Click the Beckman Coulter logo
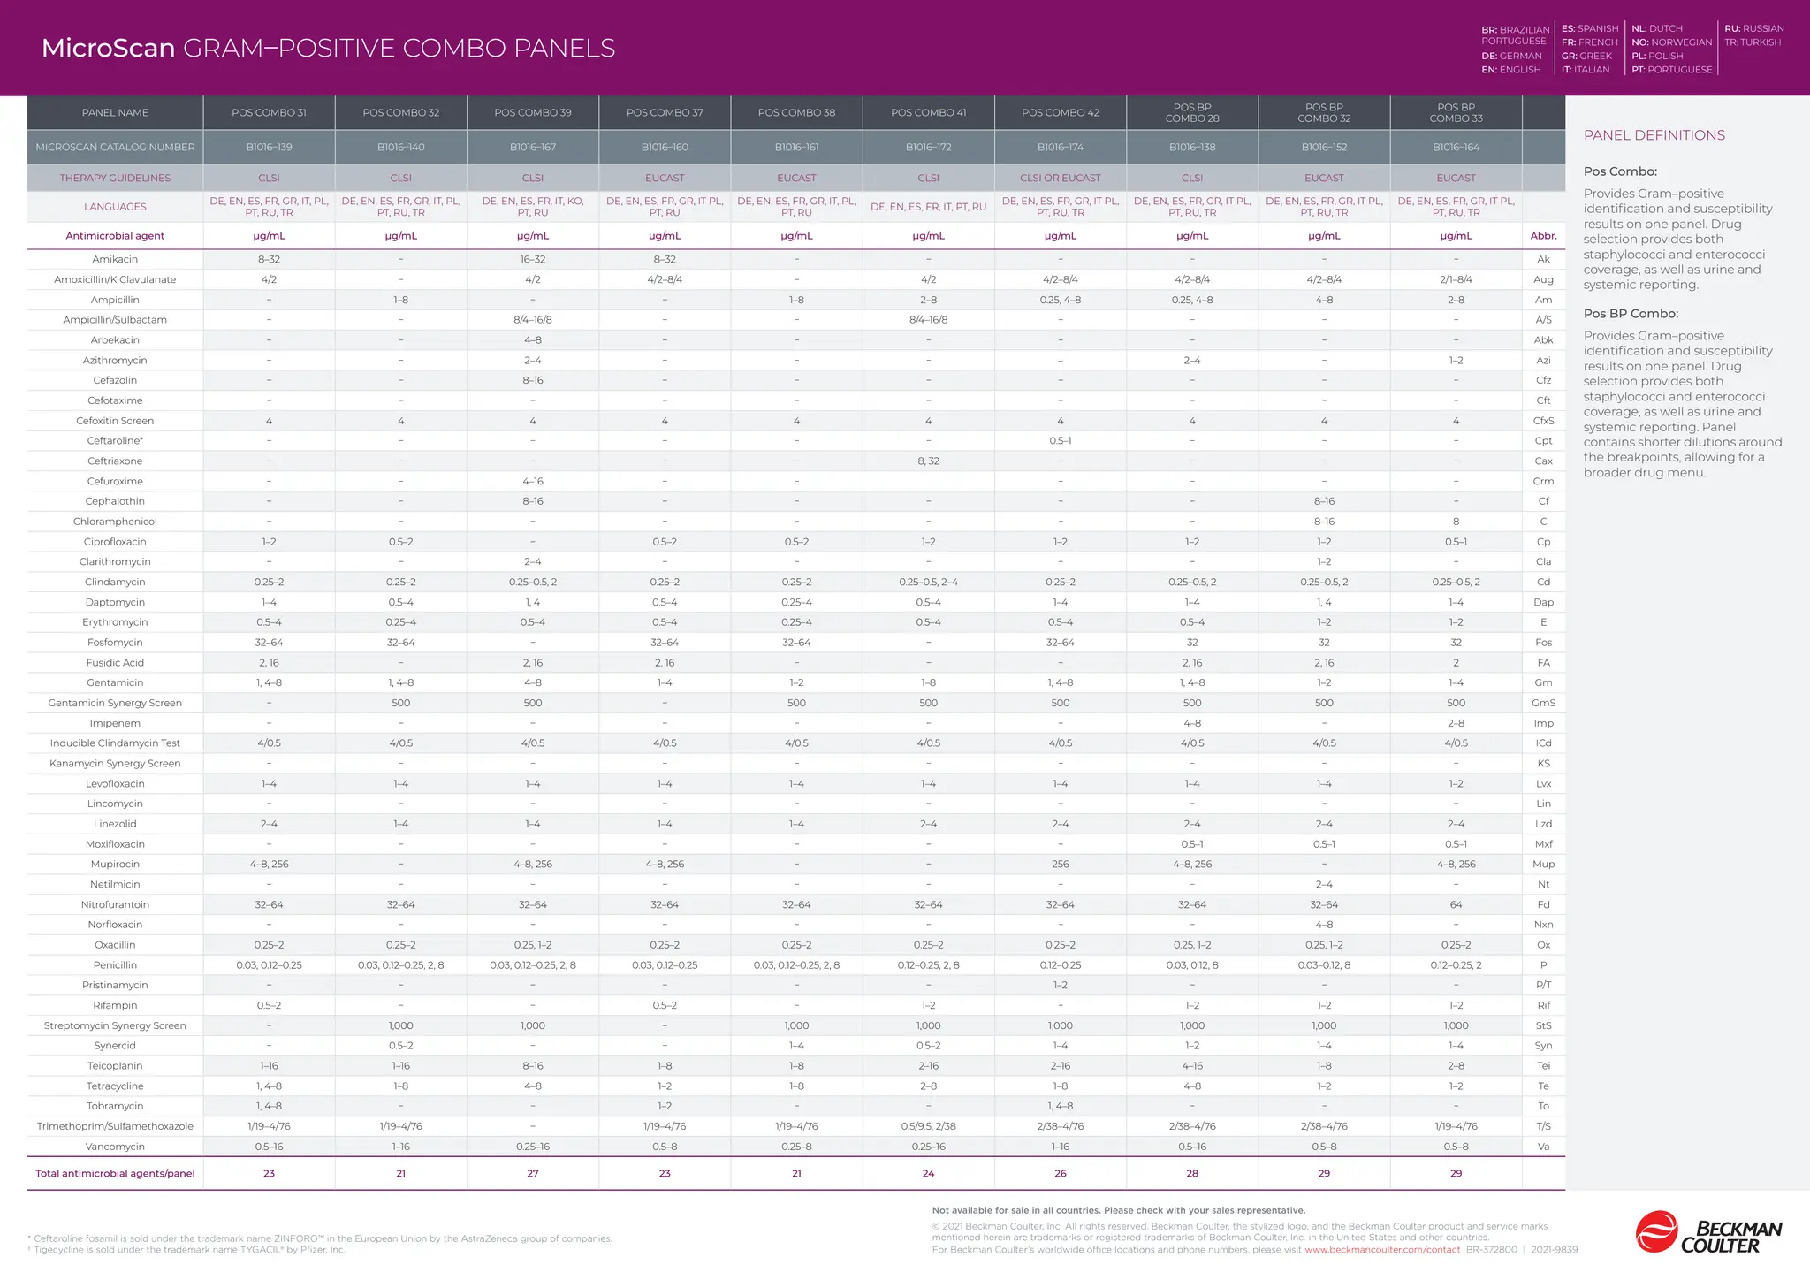The width and height of the screenshot is (1810, 1280). (x=1707, y=1232)
